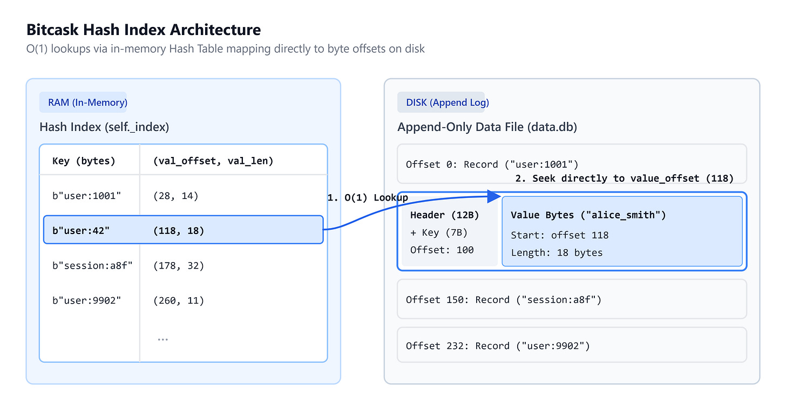Select the "Start: offset 118" text

point(559,235)
